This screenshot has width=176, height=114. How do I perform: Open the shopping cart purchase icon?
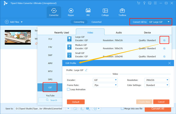(139, 3)
